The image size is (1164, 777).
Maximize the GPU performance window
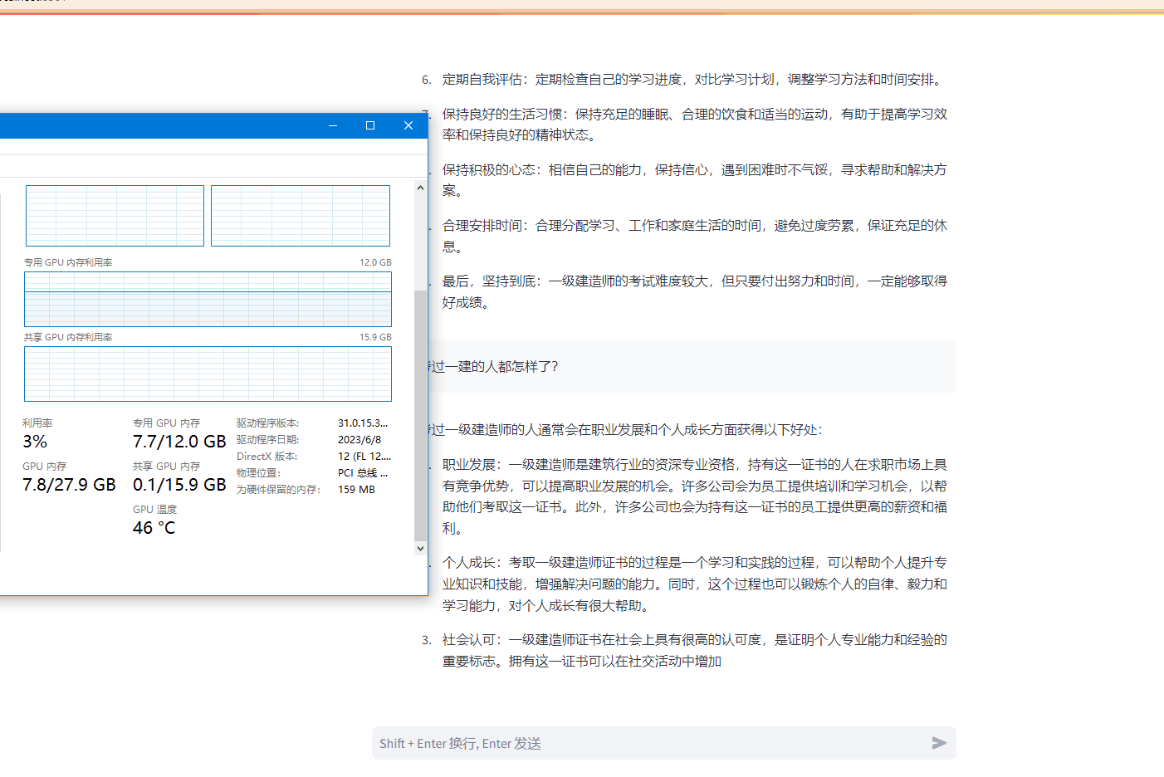pyautogui.click(x=370, y=125)
